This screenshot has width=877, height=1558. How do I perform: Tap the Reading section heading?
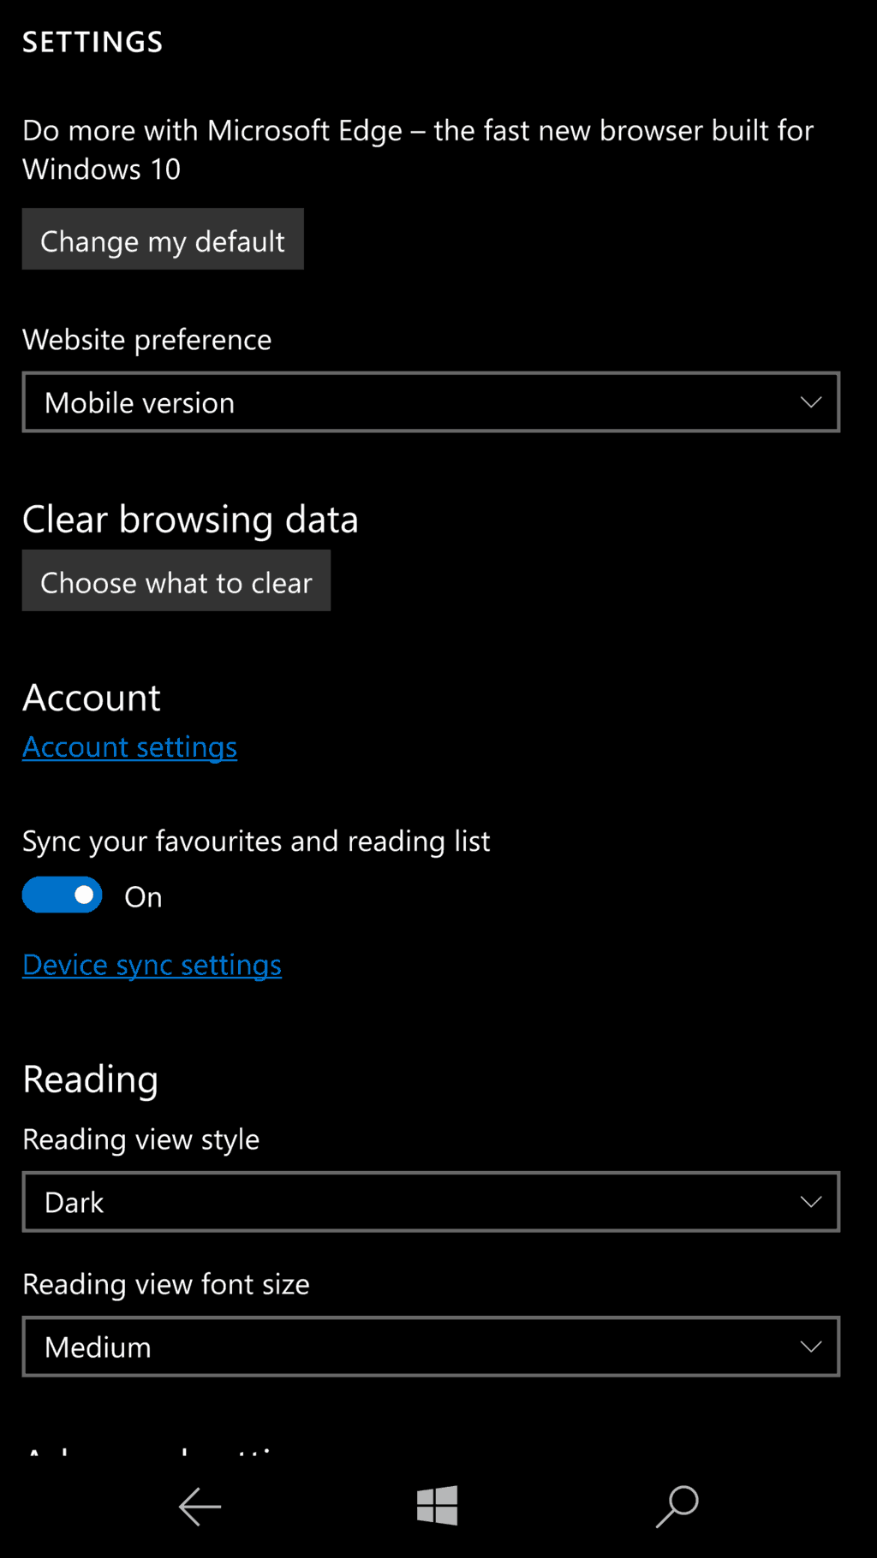[x=90, y=1079]
